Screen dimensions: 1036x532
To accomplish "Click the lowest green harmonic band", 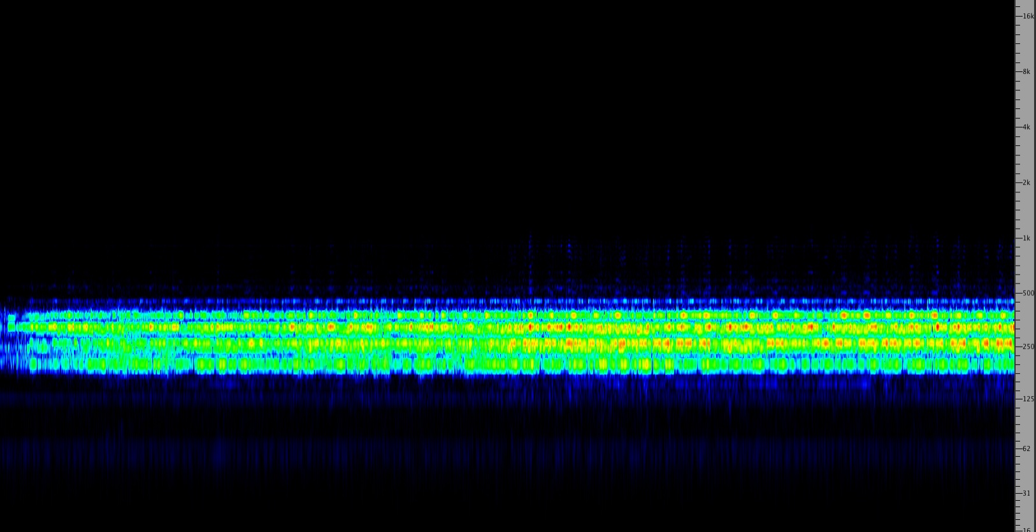I will (510, 366).
